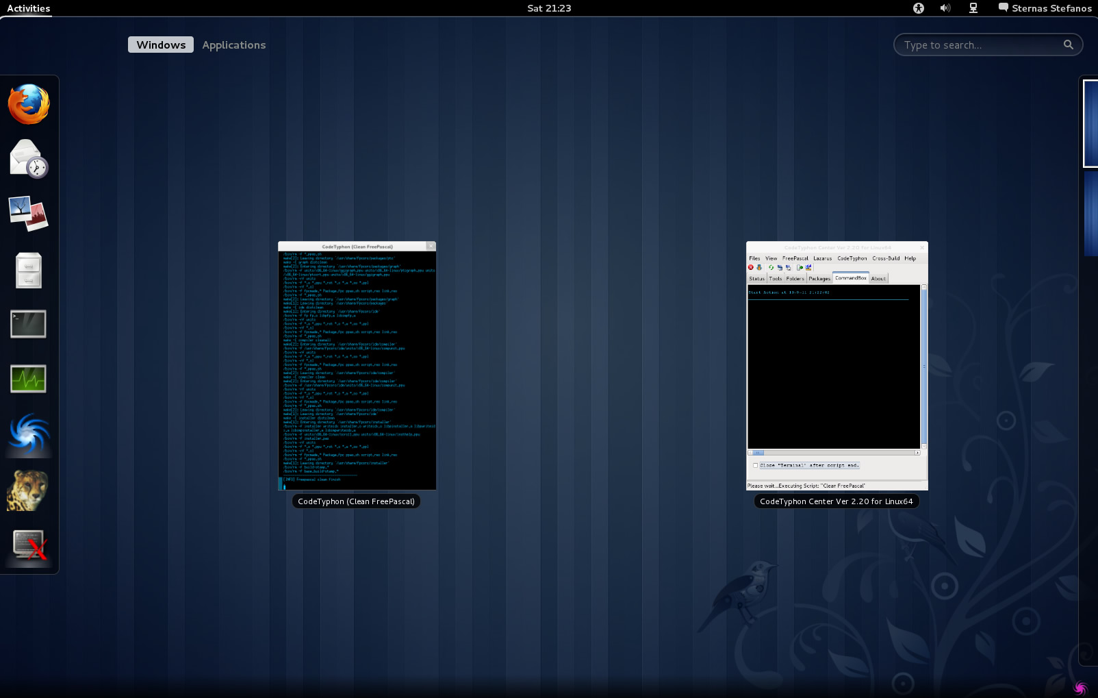Open the Help menu in CodeTyphon Center
This screenshot has width=1098, height=698.
click(x=910, y=258)
